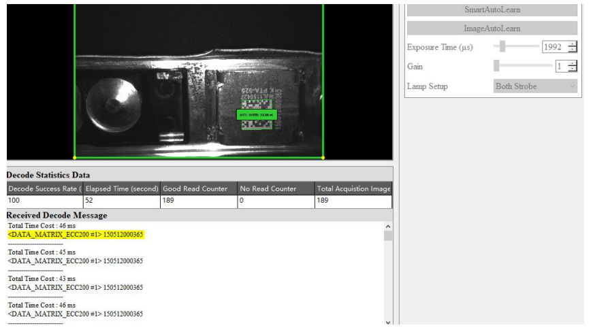Click the bottom-left yellow ROI corner handle
The width and height of the screenshot is (593, 332).
pyautogui.click(x=74, y=158)
